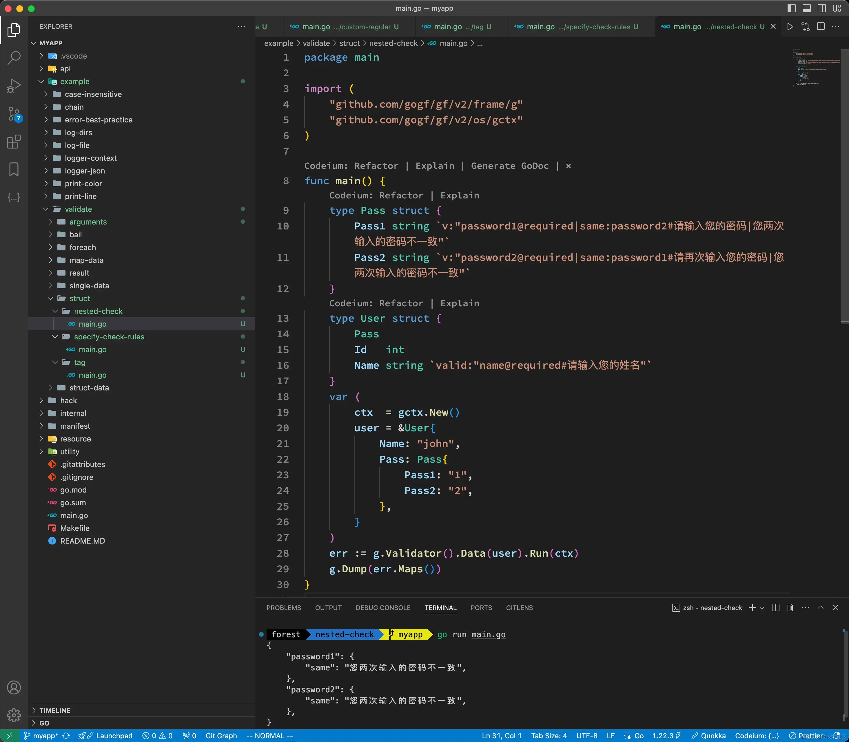The width and height of the screenshot is (849, 742).
Task: Collapse the validate folder
Action: pyautogui.click(x=46, y=209)
